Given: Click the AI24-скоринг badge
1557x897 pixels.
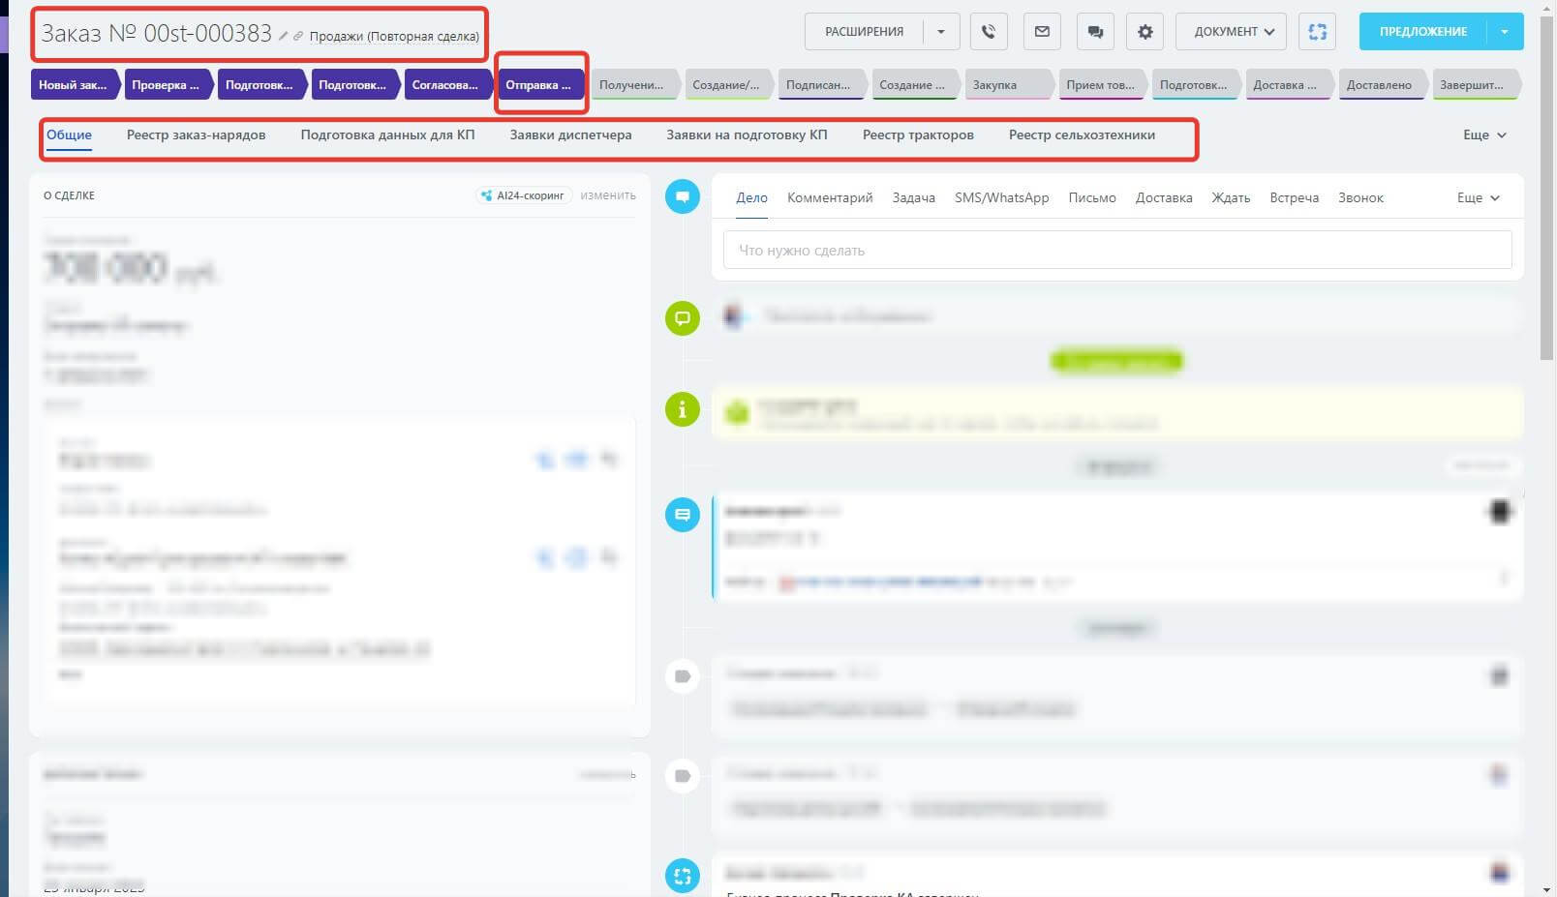Looking at the screenshot, I should (524, 195).
